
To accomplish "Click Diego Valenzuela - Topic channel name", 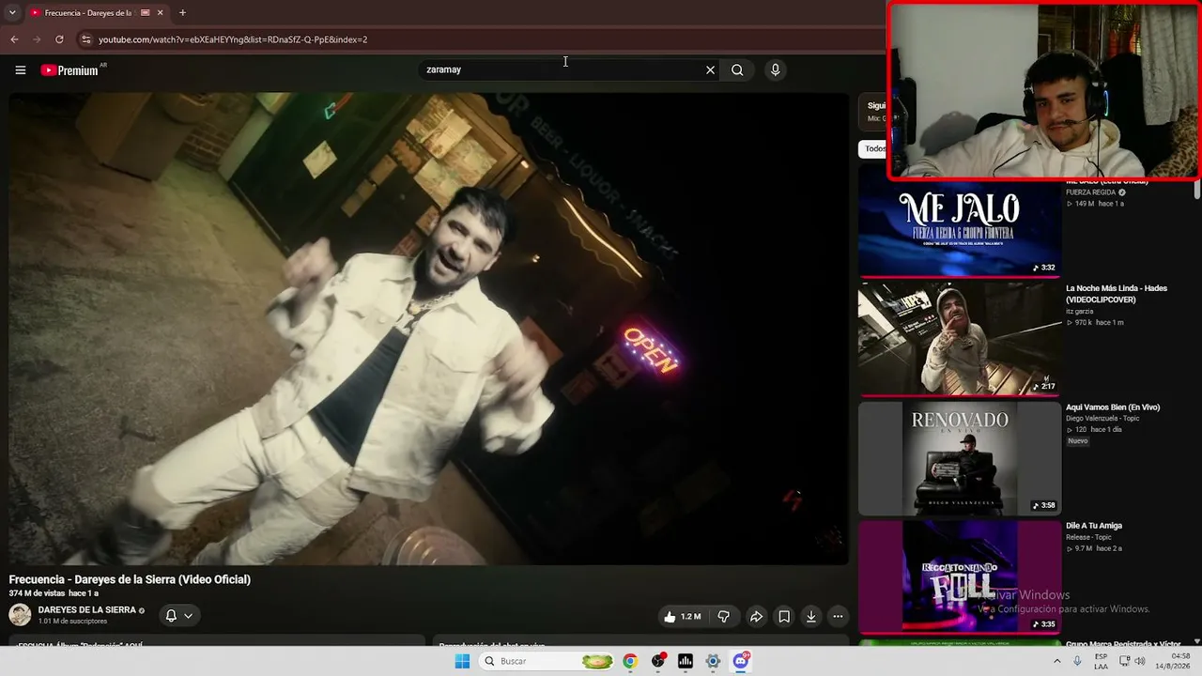I will [x=1102, y=419].
